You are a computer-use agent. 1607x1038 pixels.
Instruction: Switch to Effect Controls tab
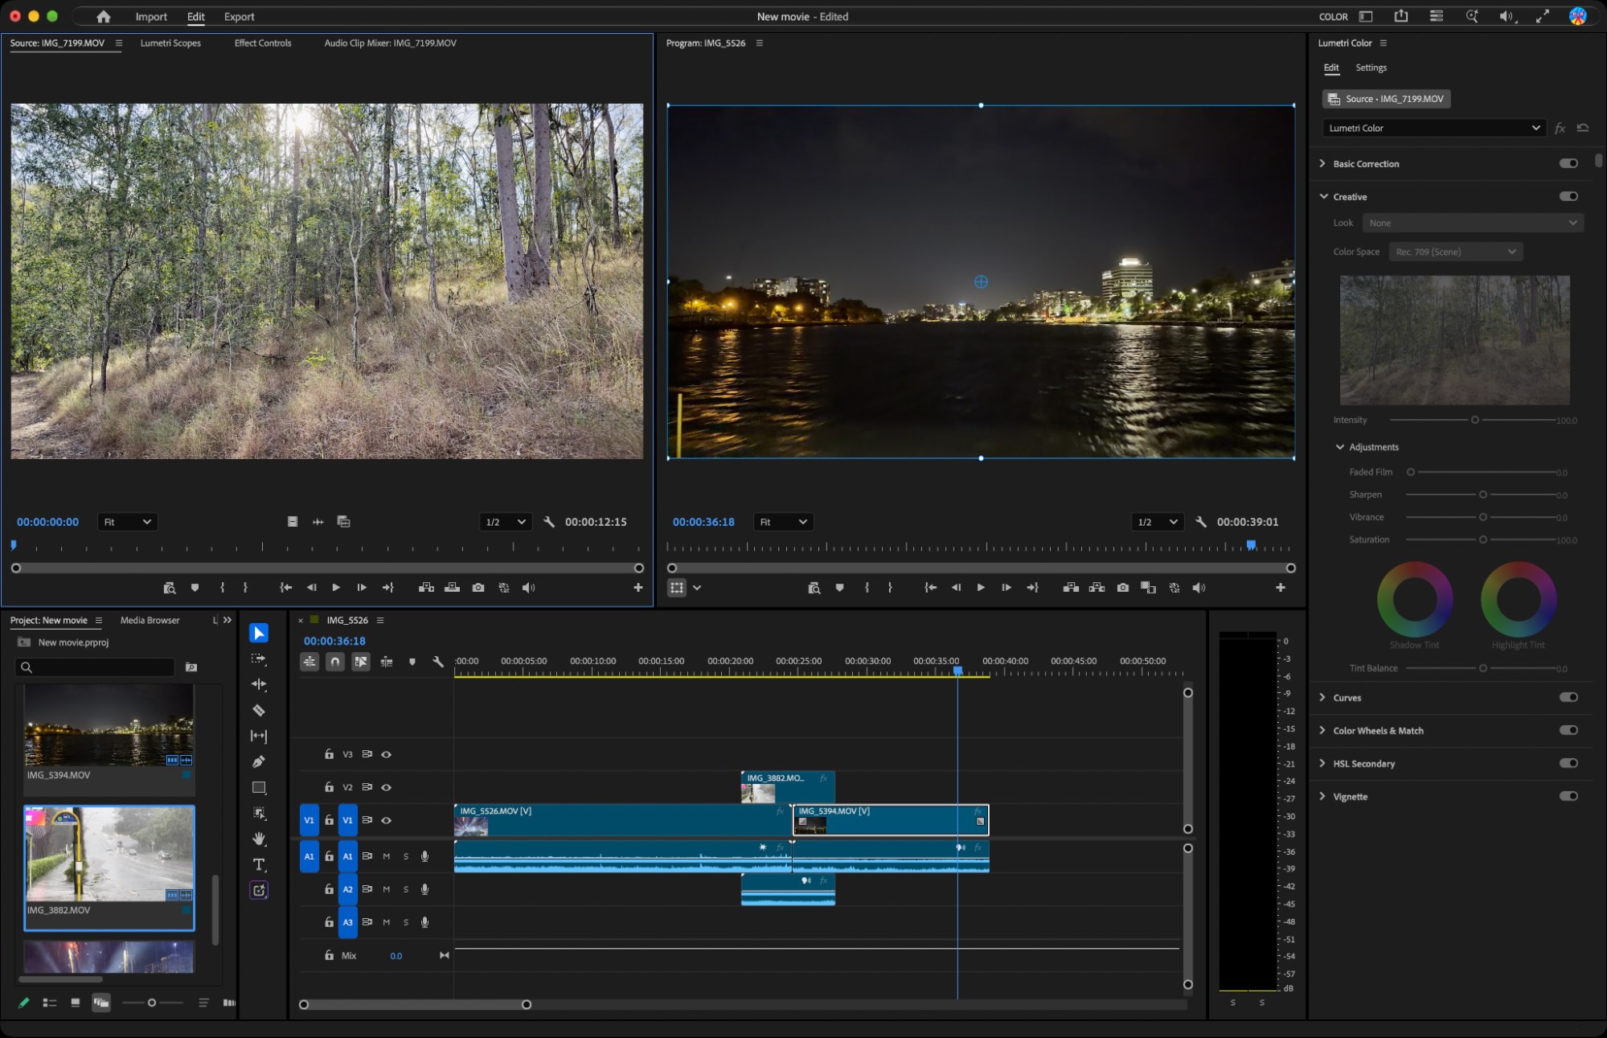(263, 43)
